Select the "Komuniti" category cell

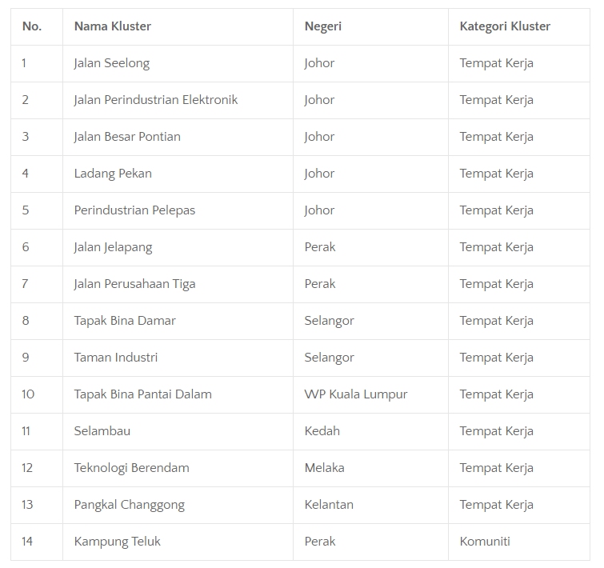pyautogui.click(x=485, y=542)
